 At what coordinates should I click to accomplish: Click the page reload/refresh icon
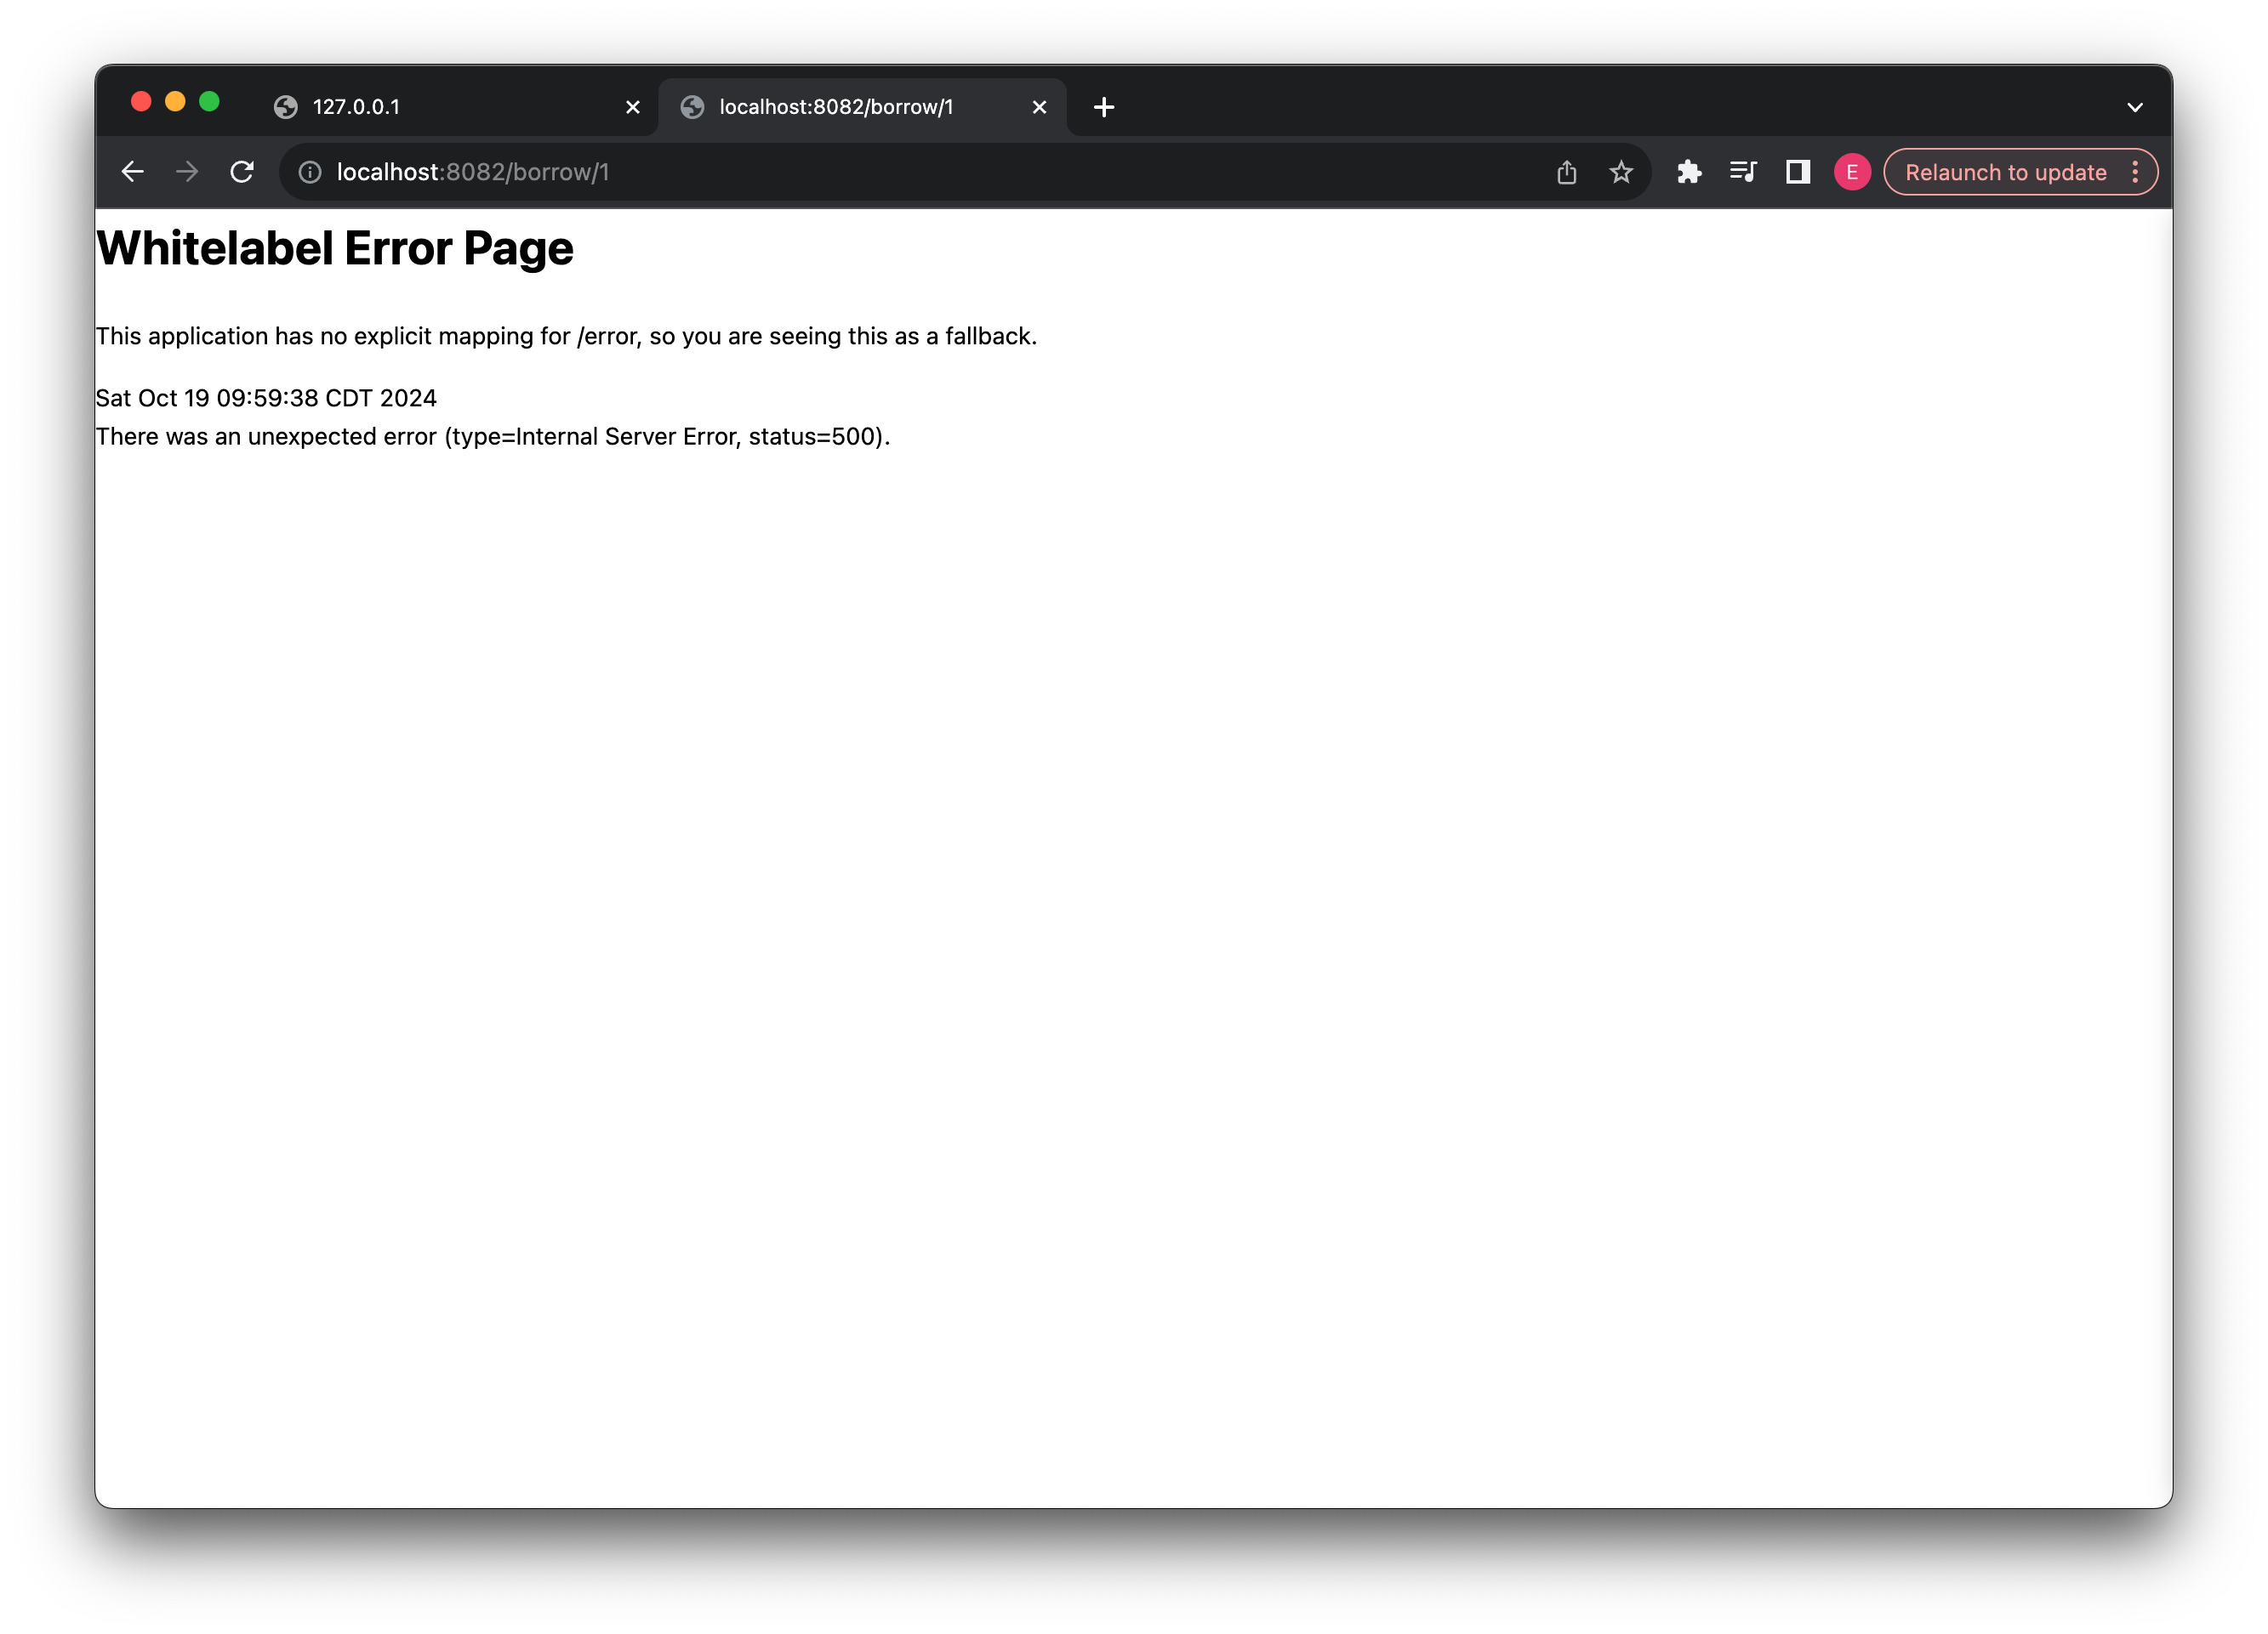tap(243, 171)
